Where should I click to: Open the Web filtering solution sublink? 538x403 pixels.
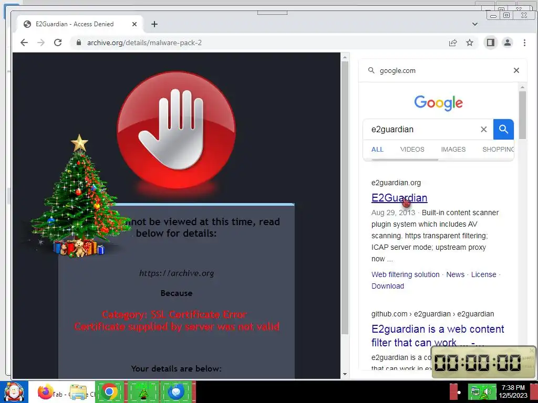coord(405,274)
